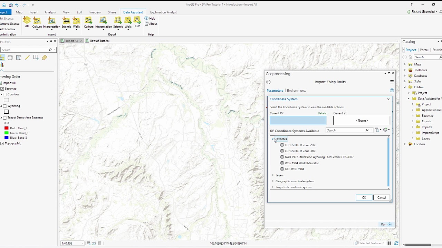Image resolution: width=442 pixels, height=248 pixels.
Task: Select List By Data Source icon
Action: 10,58
